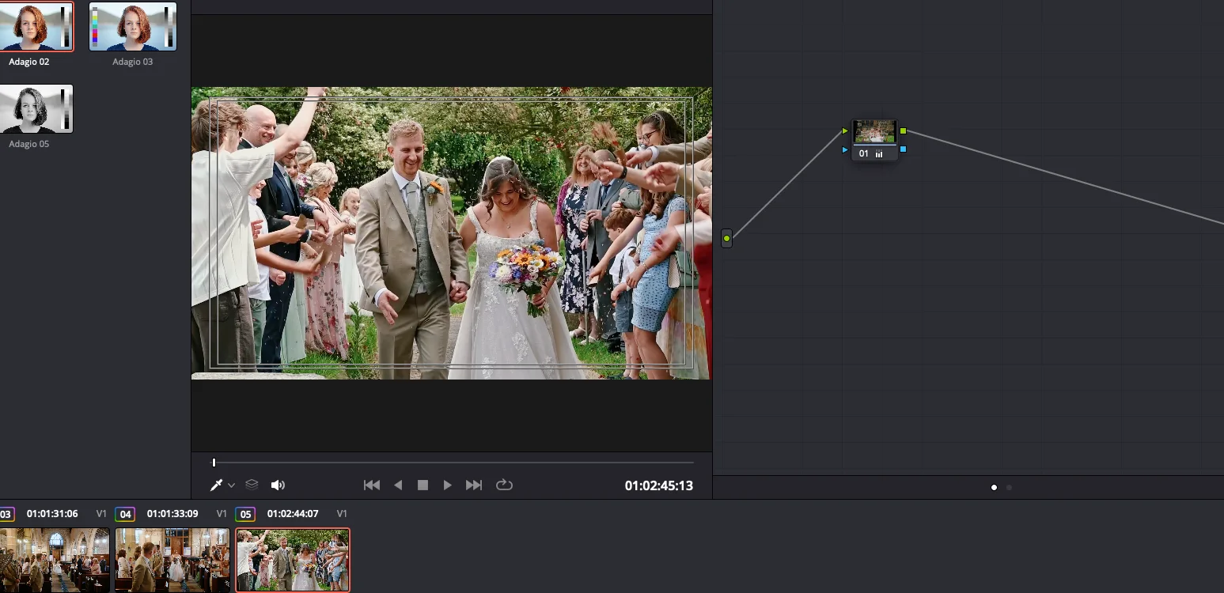This screenshot has height=593, width=1224.
Task: Click the viewer timecode 01:02:45:13
Action: click(659, 485)
